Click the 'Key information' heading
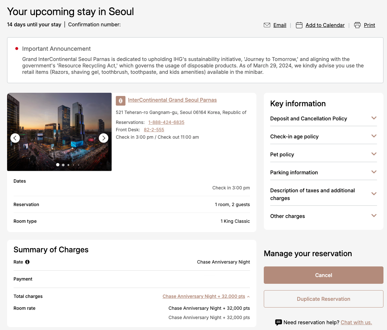387x330 pixels. 298,104
